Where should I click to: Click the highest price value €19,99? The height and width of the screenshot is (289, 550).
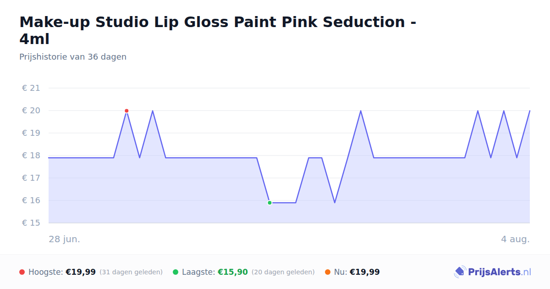tap(81, 272)
